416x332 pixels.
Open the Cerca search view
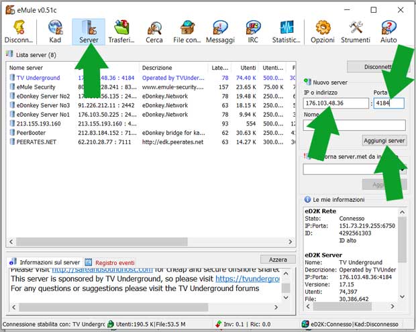coord(154,32)
